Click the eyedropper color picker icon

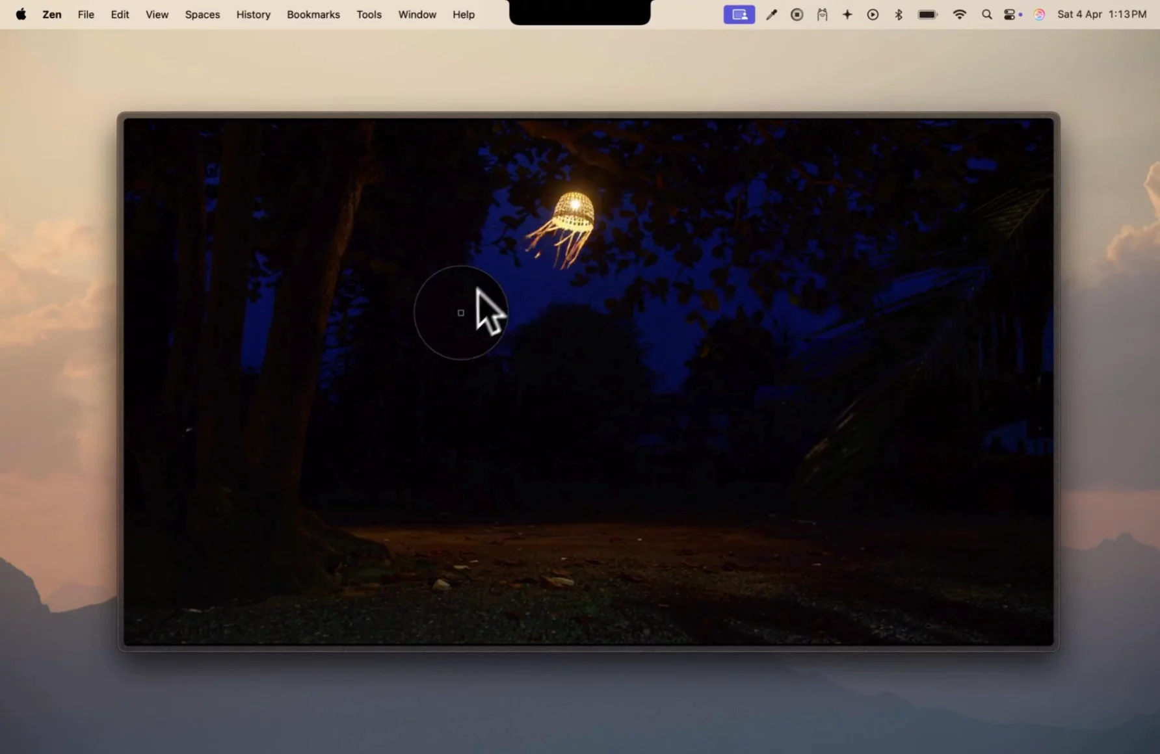tap(771, 14)
